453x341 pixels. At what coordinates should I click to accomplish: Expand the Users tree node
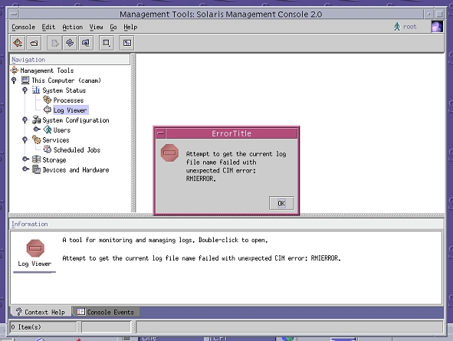(x=36, y=130)
